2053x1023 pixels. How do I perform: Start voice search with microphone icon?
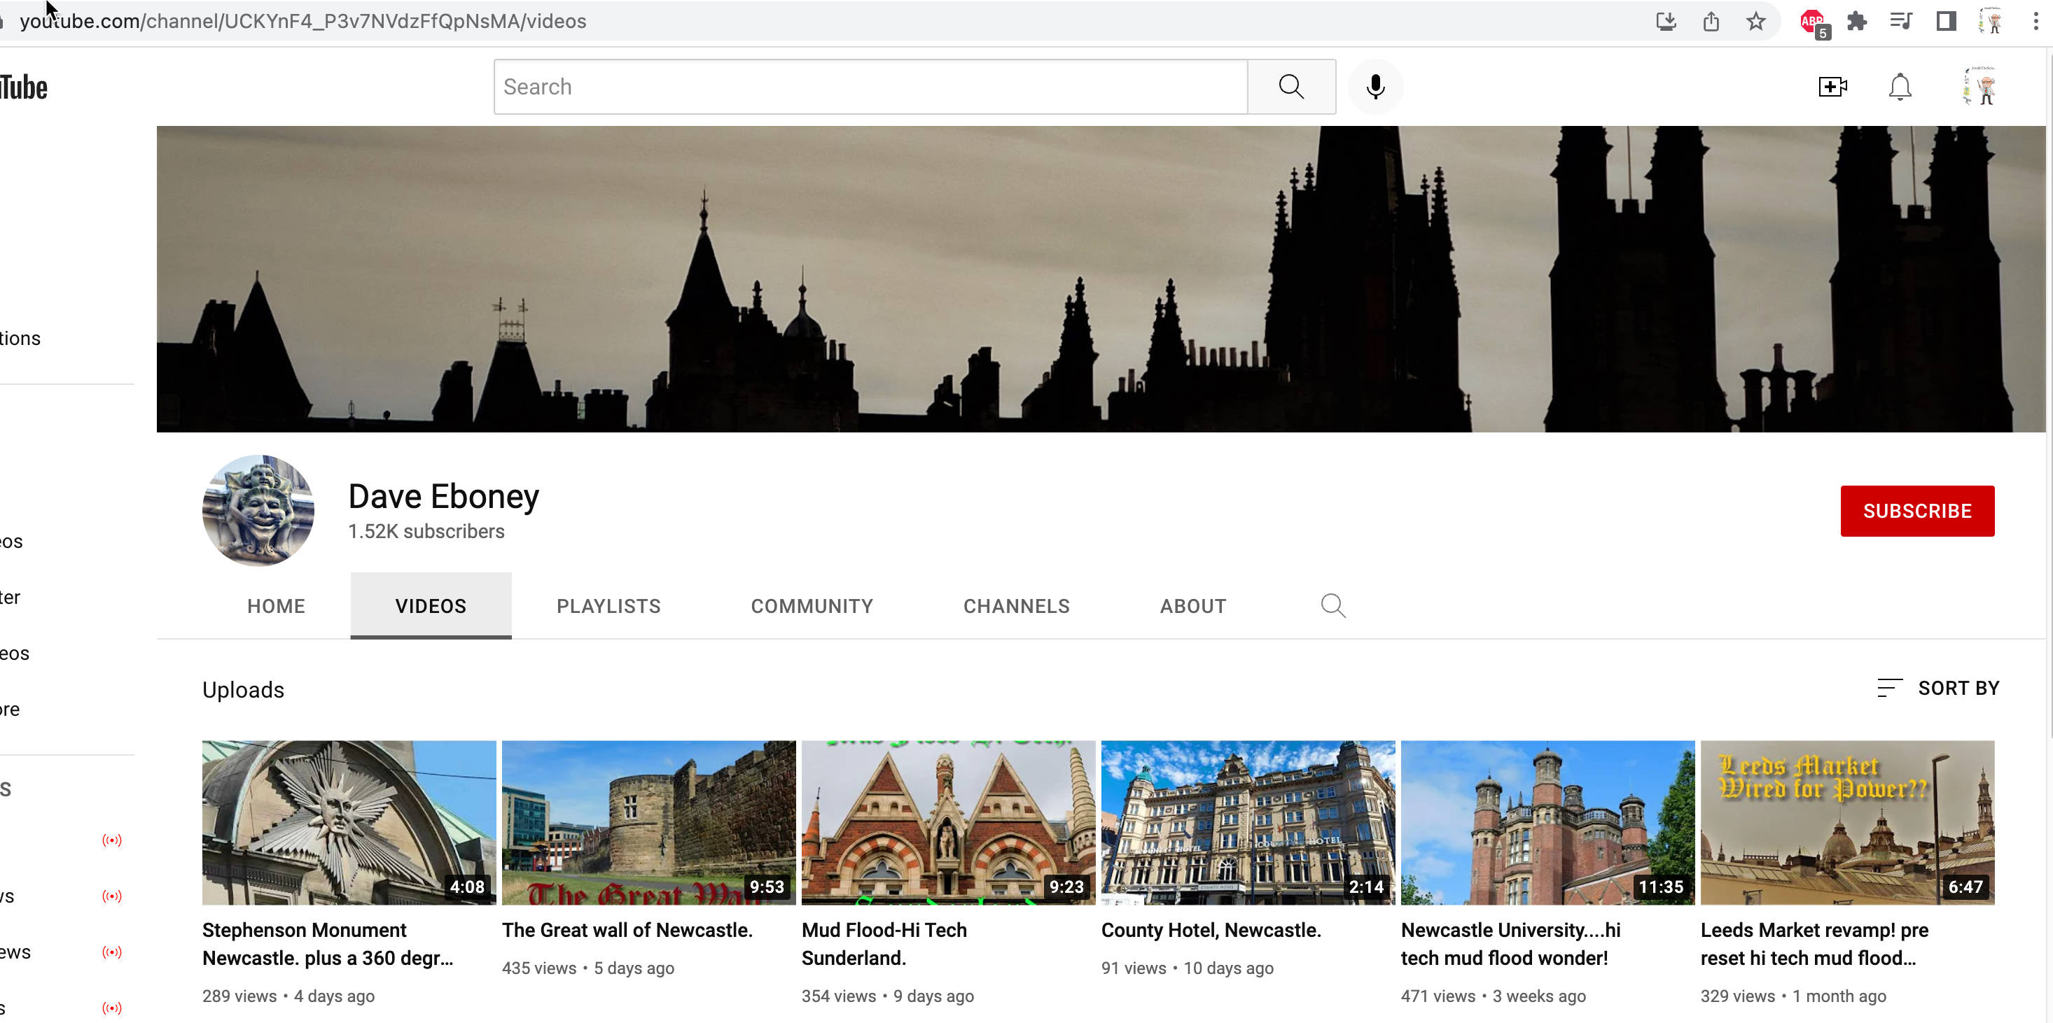pos(1376,86)
